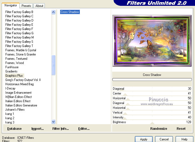The image size is (195, 142).
Task: Select Filter Factory Gallery T
Action: [19, 46]
